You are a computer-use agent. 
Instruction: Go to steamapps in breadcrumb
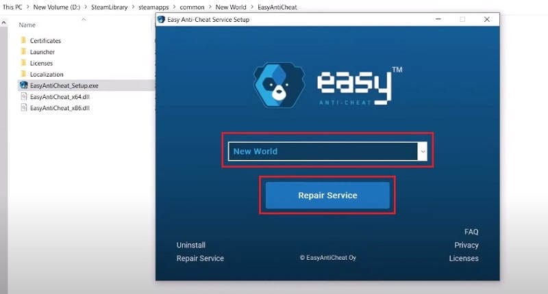coord(153,7)
